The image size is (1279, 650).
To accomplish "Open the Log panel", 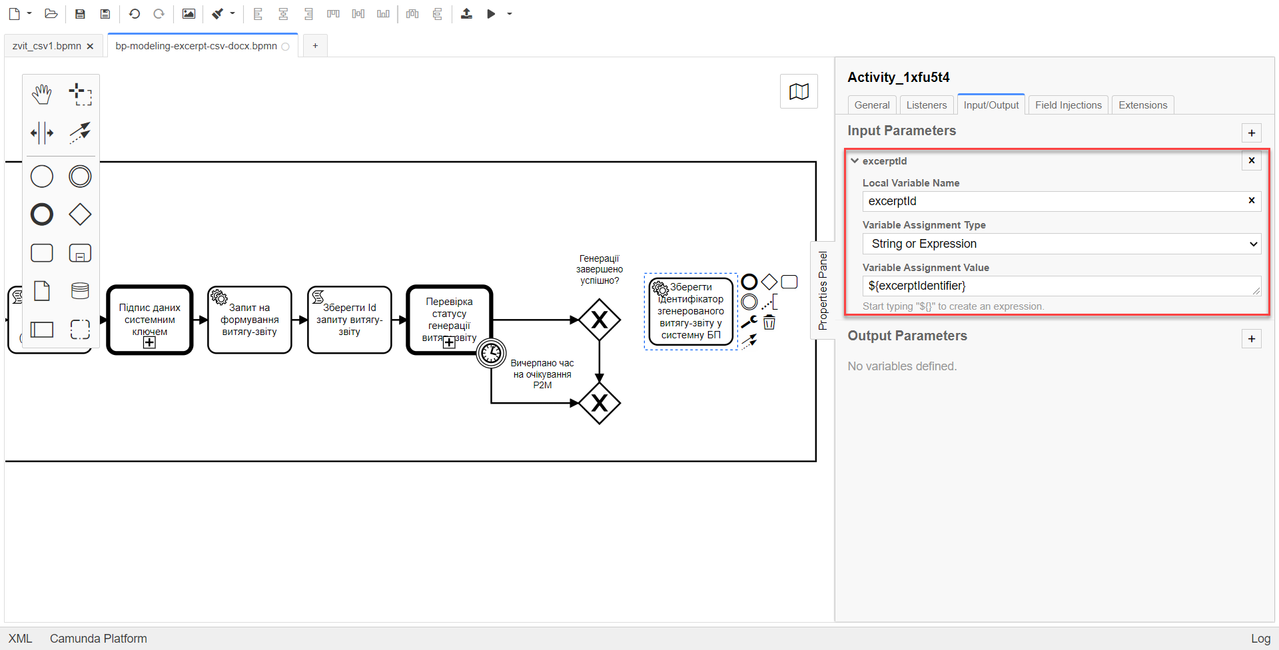I will 1260,638.
